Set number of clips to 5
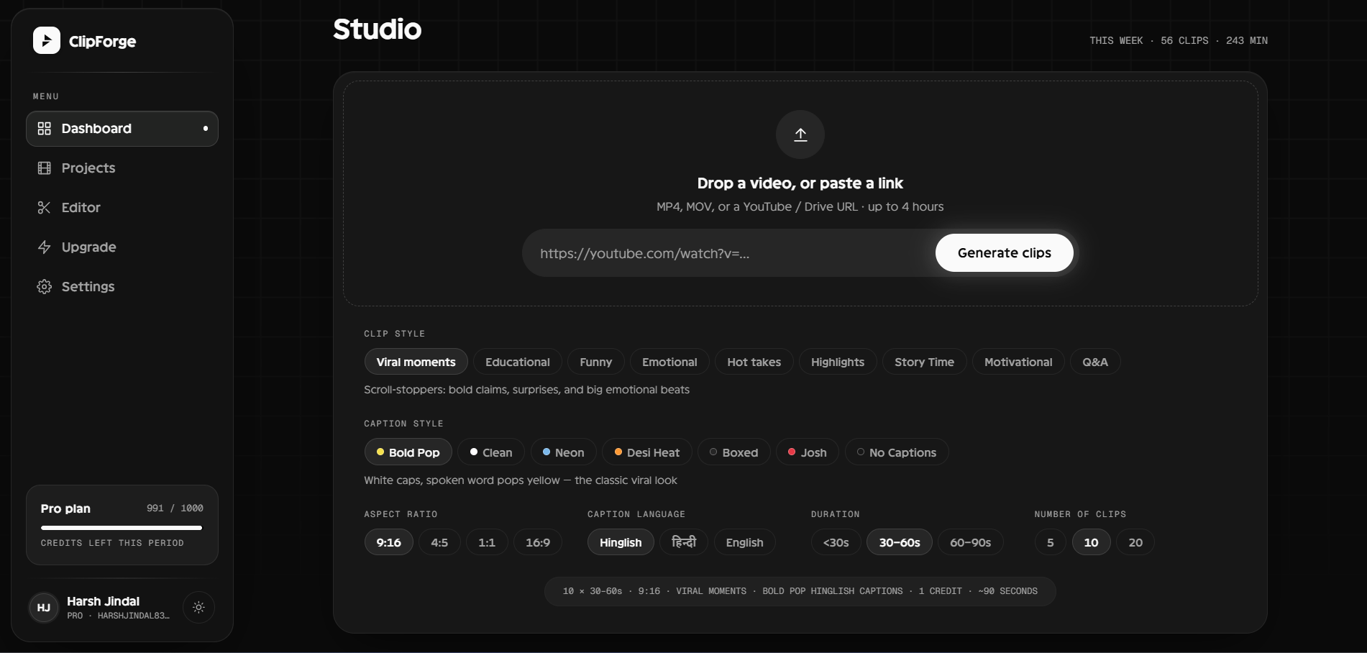This screenshot has height=653, width=1367. (1051, 542)
